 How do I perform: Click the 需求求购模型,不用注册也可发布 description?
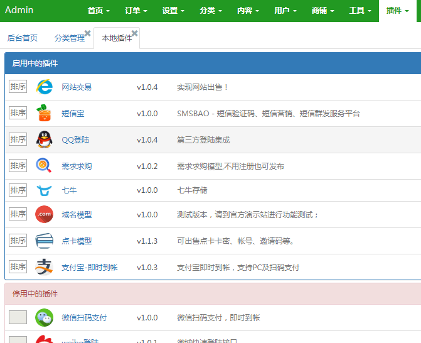pos(230,166)
